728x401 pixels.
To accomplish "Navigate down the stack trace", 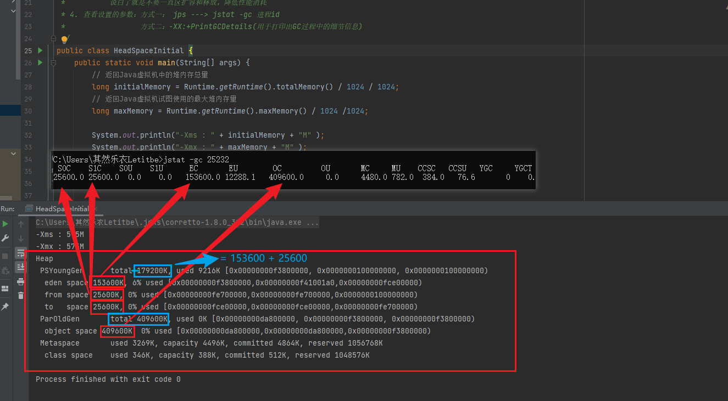I will pyautogui.click(x=21, y=238).
